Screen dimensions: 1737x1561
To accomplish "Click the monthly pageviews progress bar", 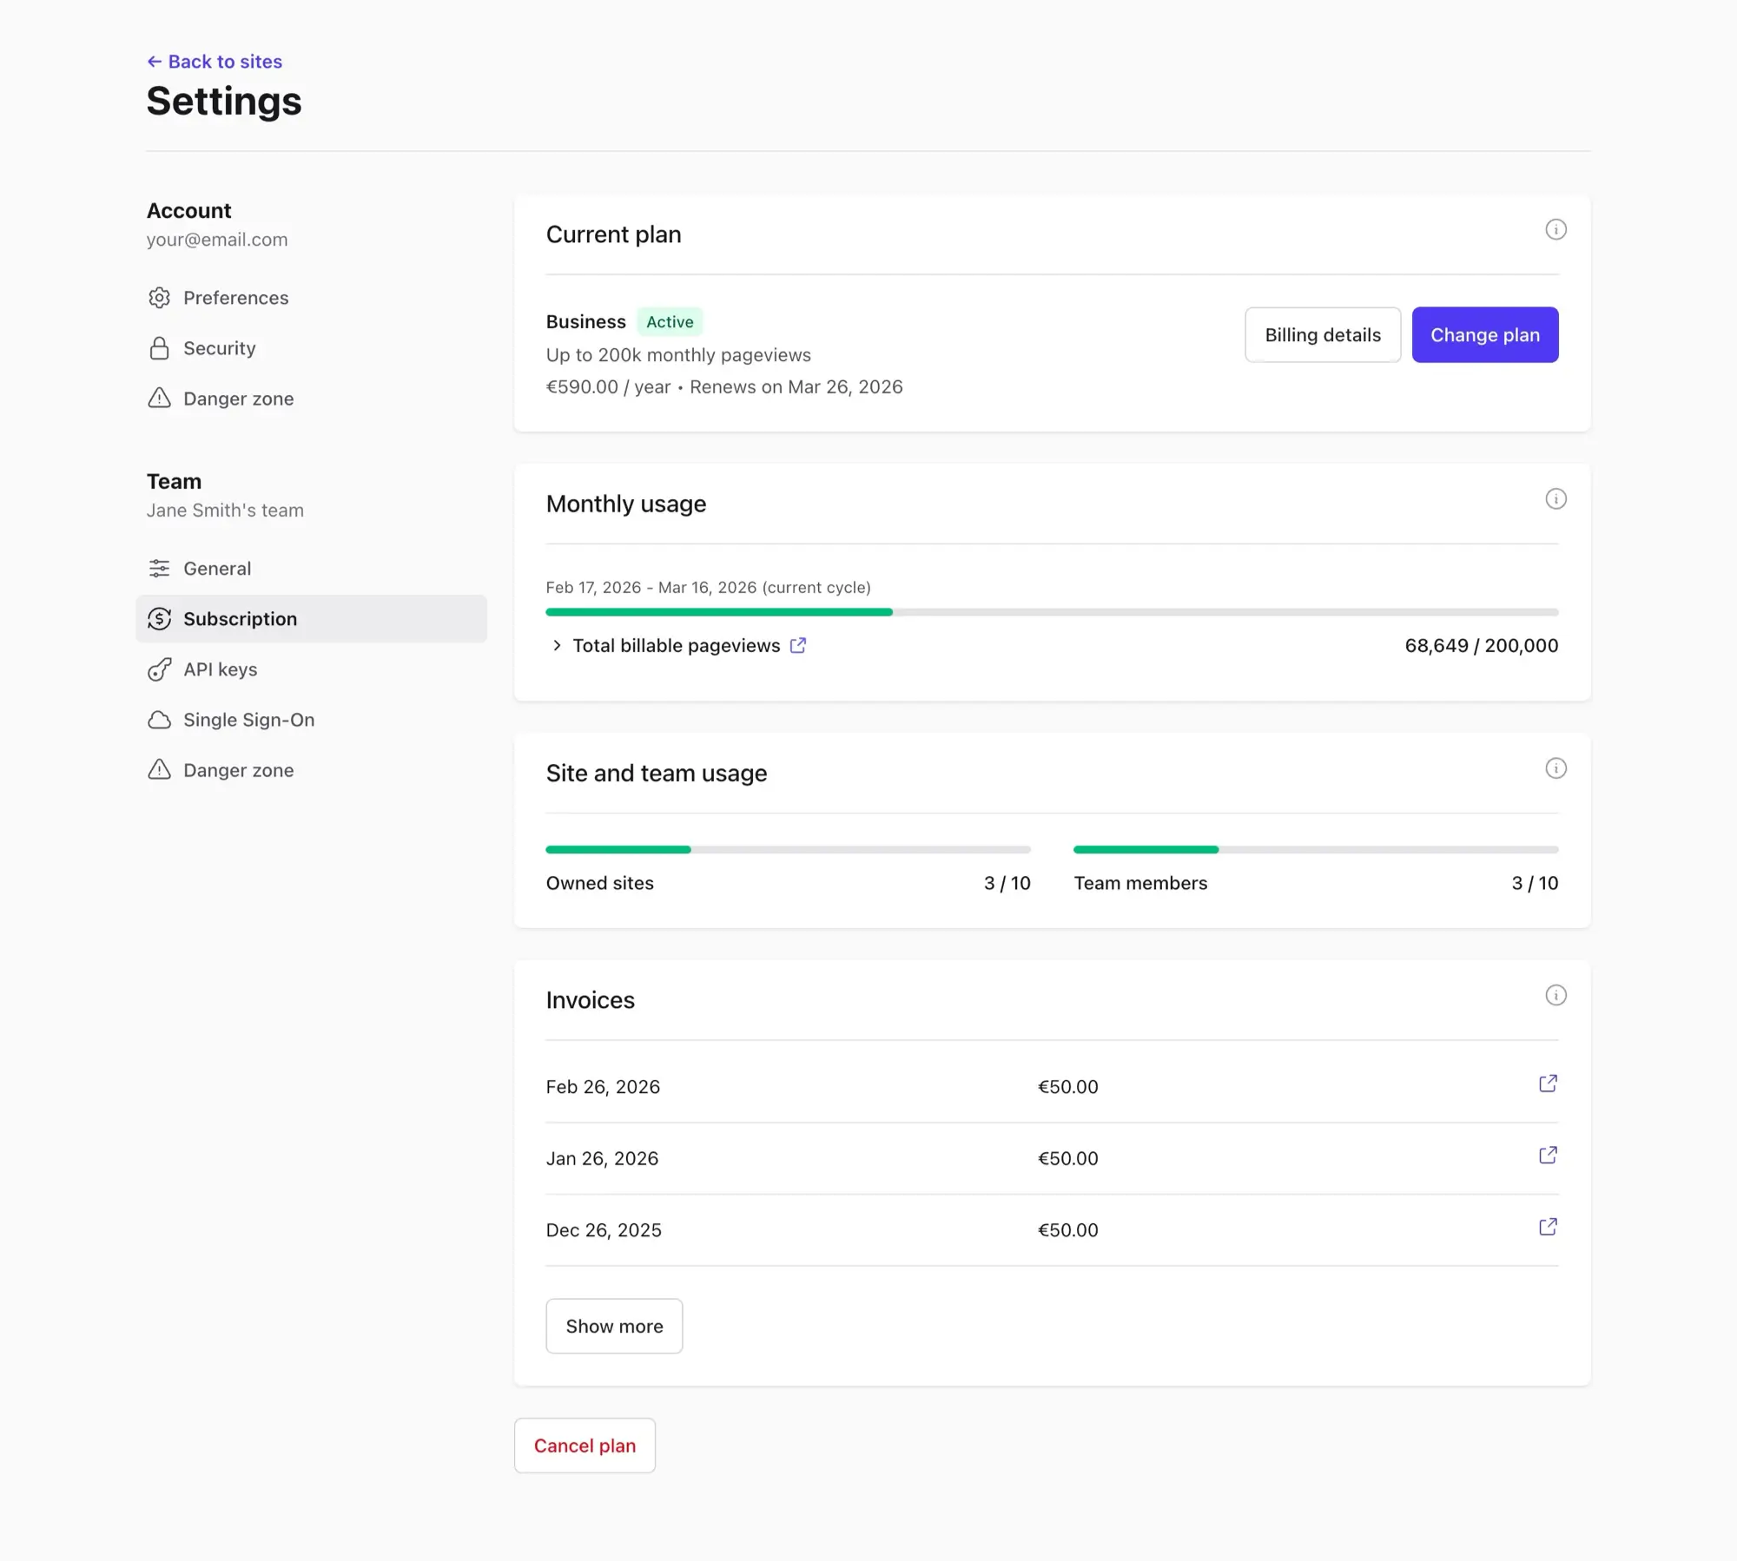I will [1051, 612].
